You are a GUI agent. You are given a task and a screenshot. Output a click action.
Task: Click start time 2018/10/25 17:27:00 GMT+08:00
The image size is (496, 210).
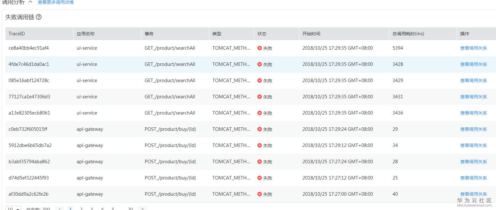(x=338, y=194)
